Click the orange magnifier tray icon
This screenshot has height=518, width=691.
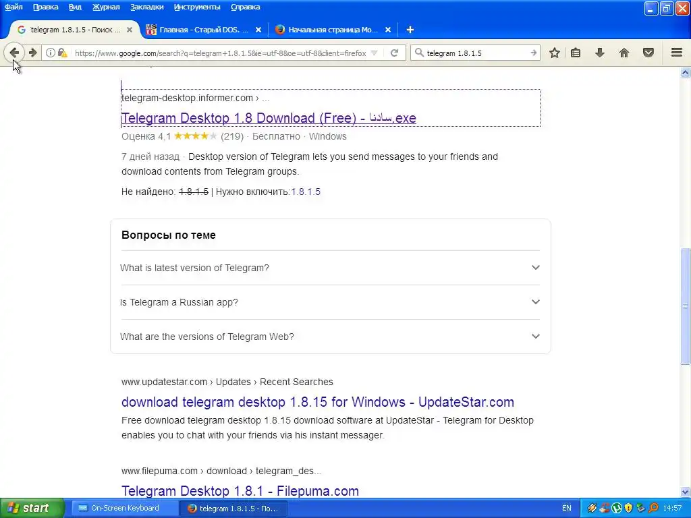653,508
